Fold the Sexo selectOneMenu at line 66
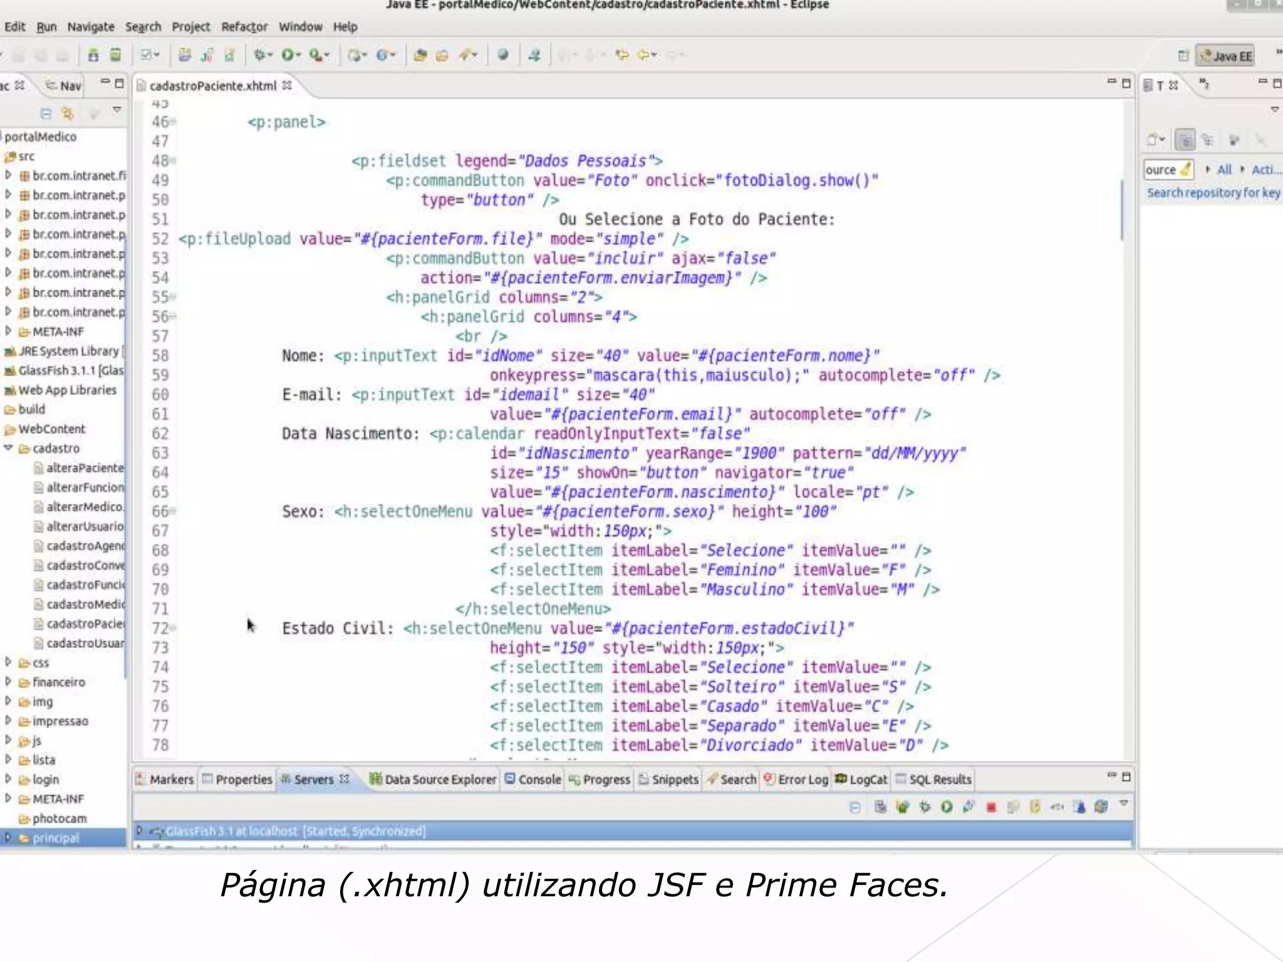 173,510
